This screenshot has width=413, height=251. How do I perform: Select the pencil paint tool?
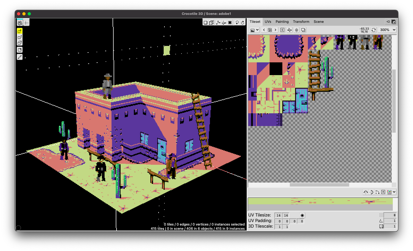click(x=20, y=57)
